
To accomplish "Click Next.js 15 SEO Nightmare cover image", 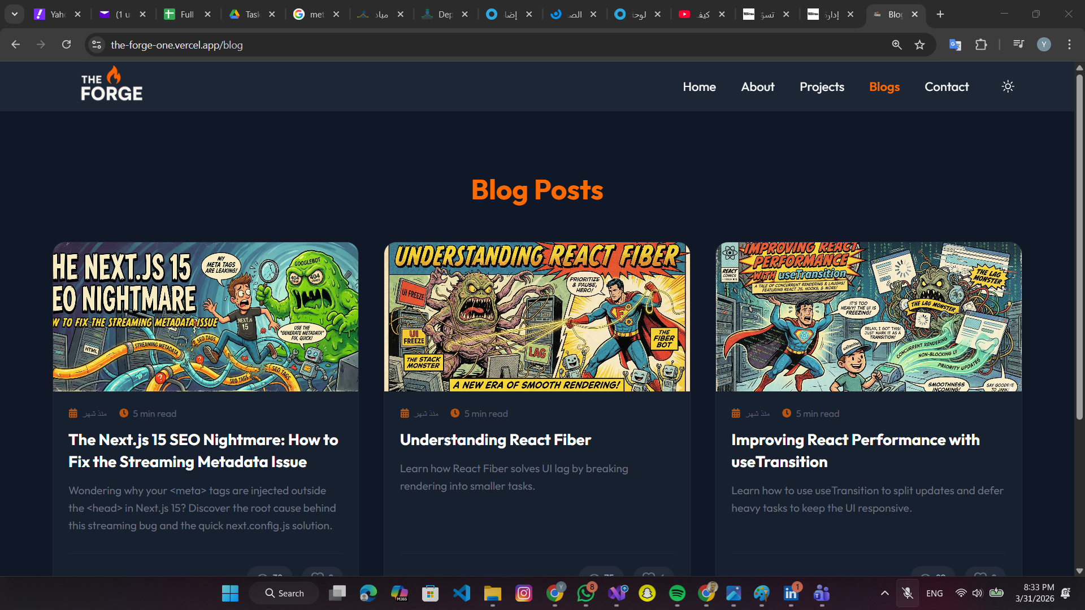I will 205,317.
